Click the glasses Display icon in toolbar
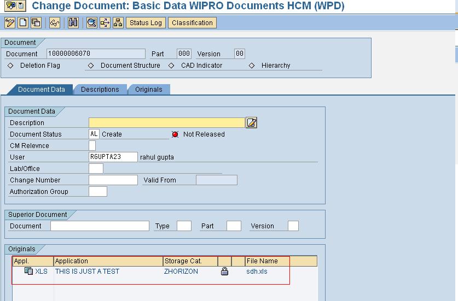458x301 pixels. pyautogui.click(x=55, y=23)
